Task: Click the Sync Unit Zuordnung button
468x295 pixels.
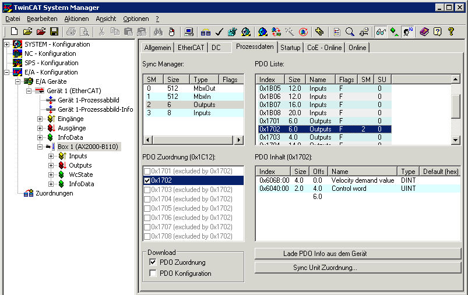Action: (358, 268)
